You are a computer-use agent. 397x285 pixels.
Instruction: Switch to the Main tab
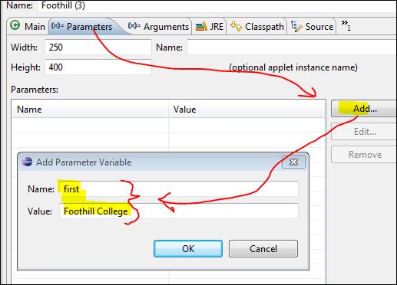coord(28,27)
